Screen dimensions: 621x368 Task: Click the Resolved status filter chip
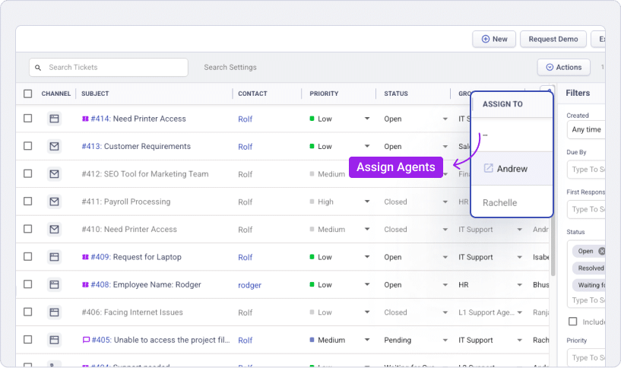pos(589,268)
